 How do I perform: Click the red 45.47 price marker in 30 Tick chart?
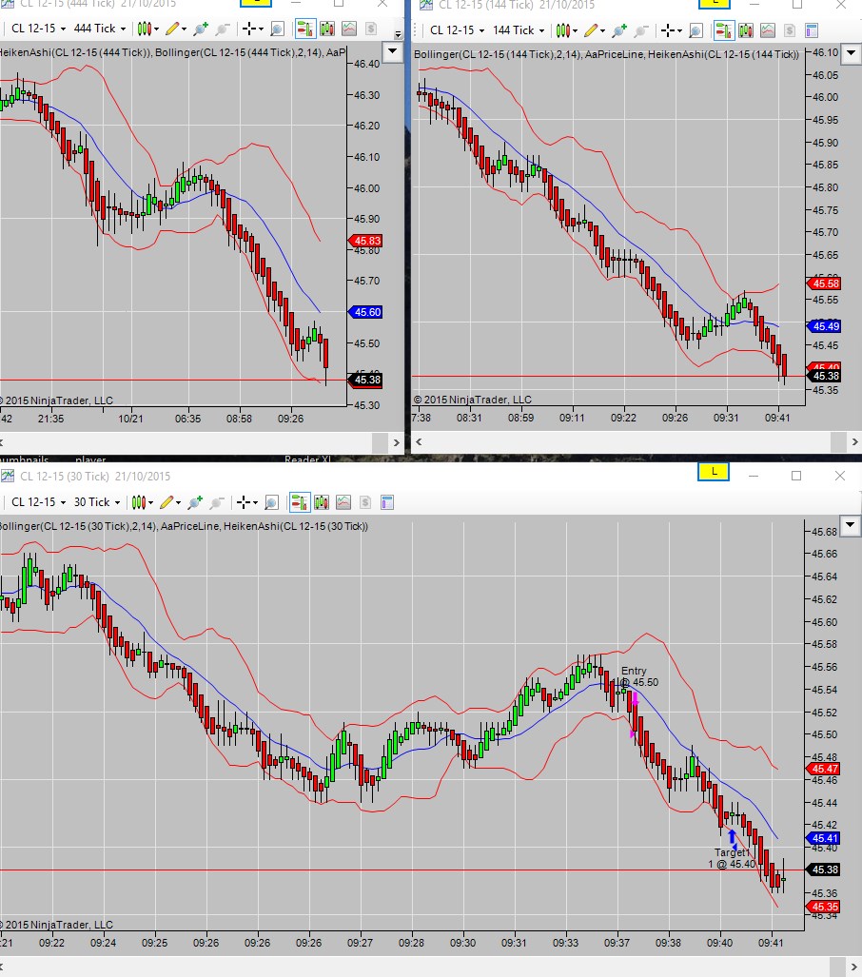[823, 769]
